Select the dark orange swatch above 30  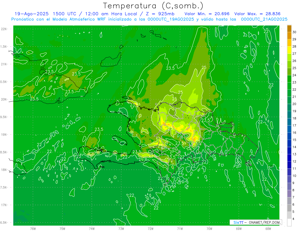(x=289, y=29)
